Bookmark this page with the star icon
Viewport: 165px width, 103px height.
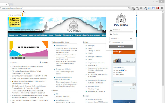click(x=129, y=8)
